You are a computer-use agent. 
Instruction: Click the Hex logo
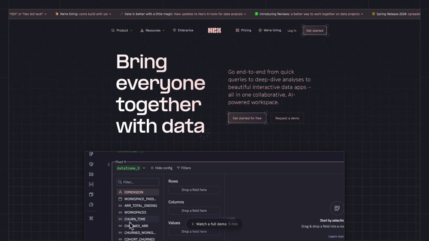(x=214, y=30)
